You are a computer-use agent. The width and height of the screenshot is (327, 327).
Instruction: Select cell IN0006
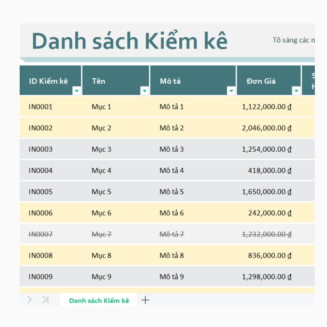[50, 213]
